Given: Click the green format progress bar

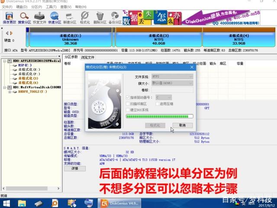Looking at the screenshot, I should coord(160,116).
